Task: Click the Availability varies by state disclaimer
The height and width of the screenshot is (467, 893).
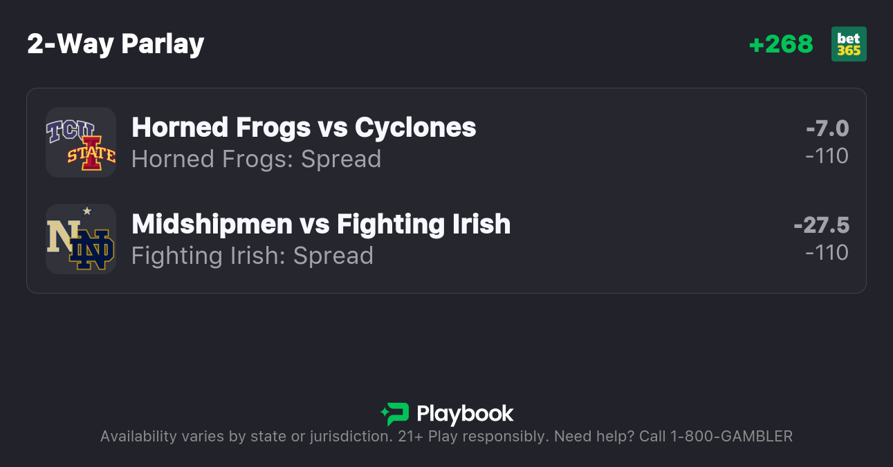Action: click(246, 437)
